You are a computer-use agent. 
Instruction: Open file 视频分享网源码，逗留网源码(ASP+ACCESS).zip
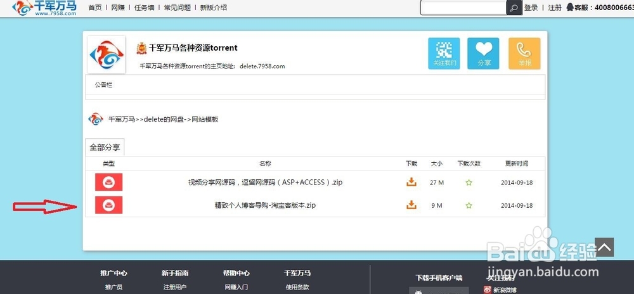(265, 182)
